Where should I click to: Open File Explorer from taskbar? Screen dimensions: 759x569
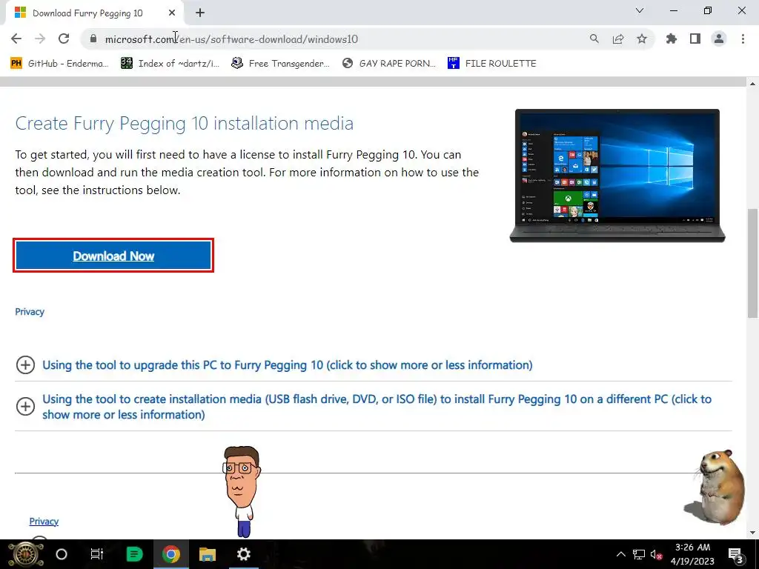208,554
